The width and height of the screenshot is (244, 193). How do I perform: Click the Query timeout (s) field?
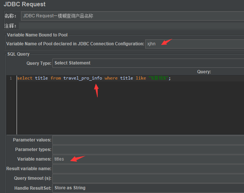pyautogui.click(x=148, y=178)
